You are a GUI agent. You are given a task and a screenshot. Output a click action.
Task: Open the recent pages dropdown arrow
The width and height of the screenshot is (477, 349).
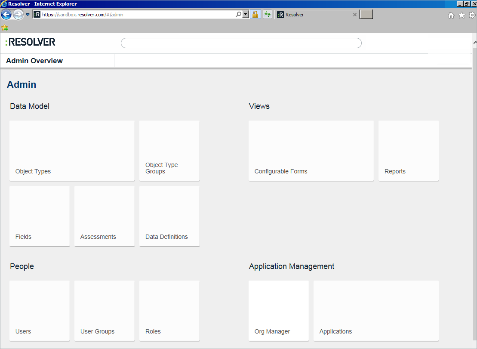(28, 15)
